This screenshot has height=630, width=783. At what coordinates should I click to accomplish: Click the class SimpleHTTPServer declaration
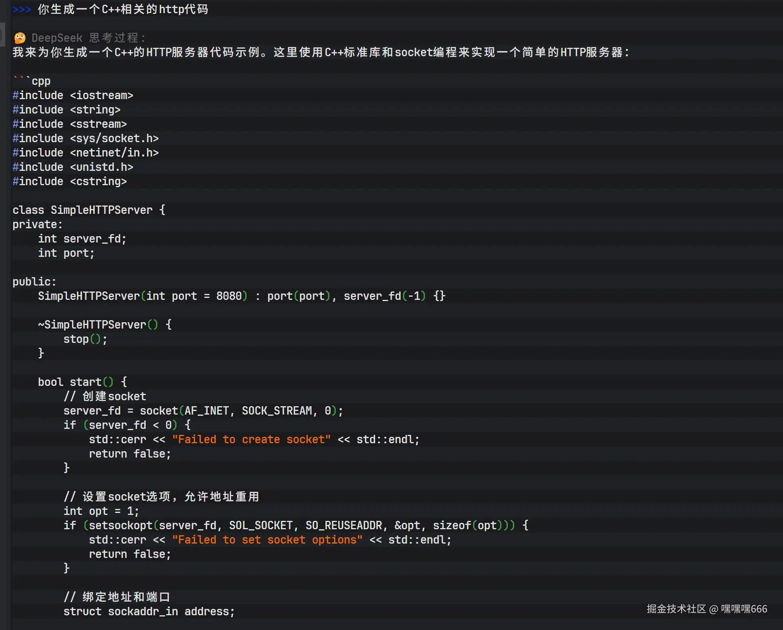88,210
